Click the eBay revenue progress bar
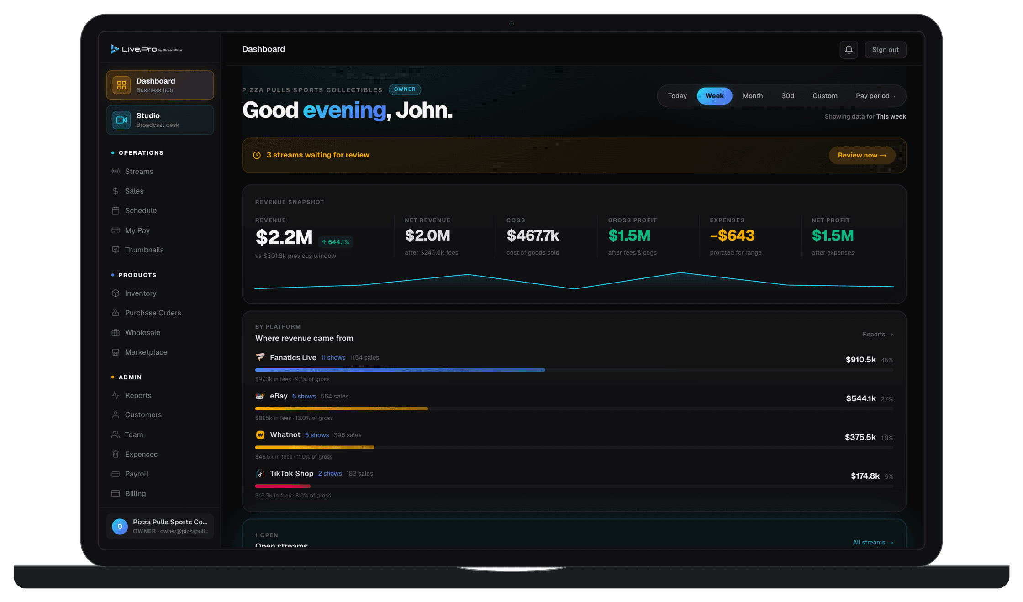Image resolution: width=1023 pixels, height=602 pixels. click(x=574, y=408)
